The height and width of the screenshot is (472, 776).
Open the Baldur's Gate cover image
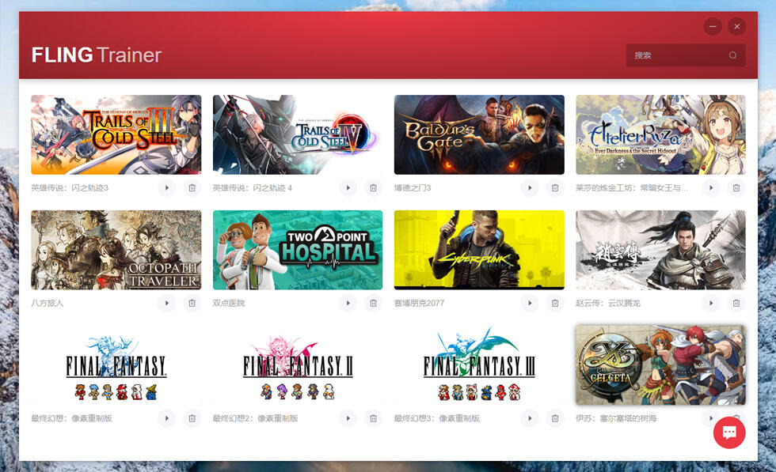(479, 134)
